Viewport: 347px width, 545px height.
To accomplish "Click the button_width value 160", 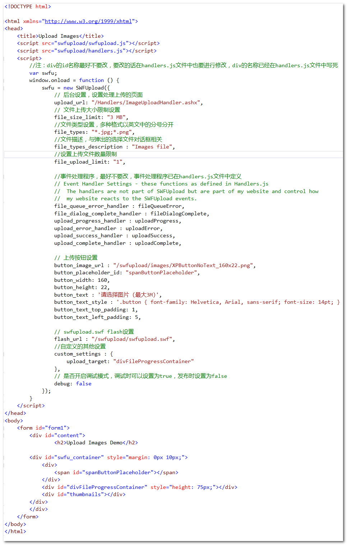I will click(x=102, y=280).
